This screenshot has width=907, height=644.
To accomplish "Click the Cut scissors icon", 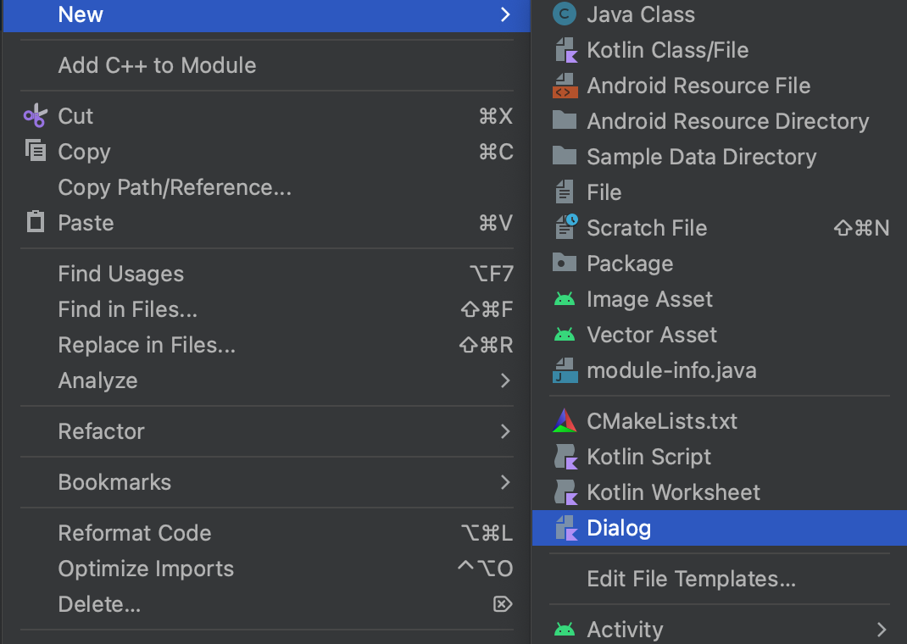I will pyautogui.click(x=36, y=115).
